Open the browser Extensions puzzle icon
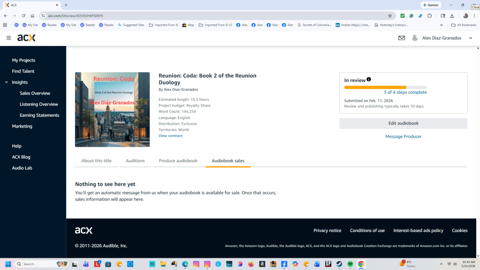 tap(429, 15)
